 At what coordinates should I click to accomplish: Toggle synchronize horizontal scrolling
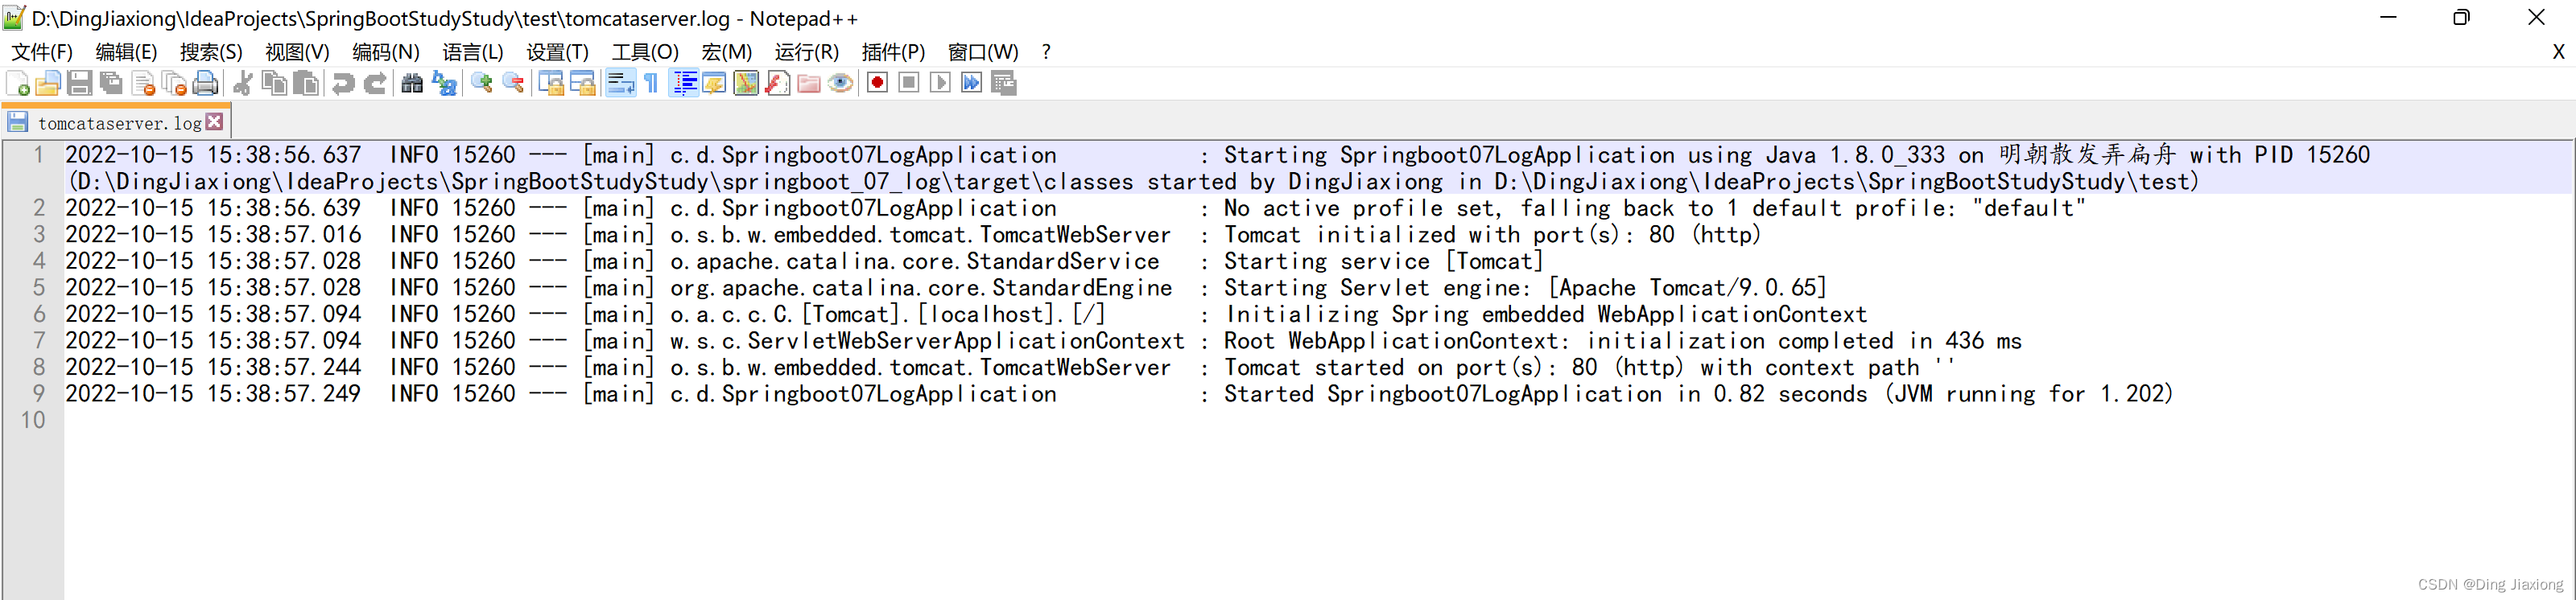(x=582, y=84)
